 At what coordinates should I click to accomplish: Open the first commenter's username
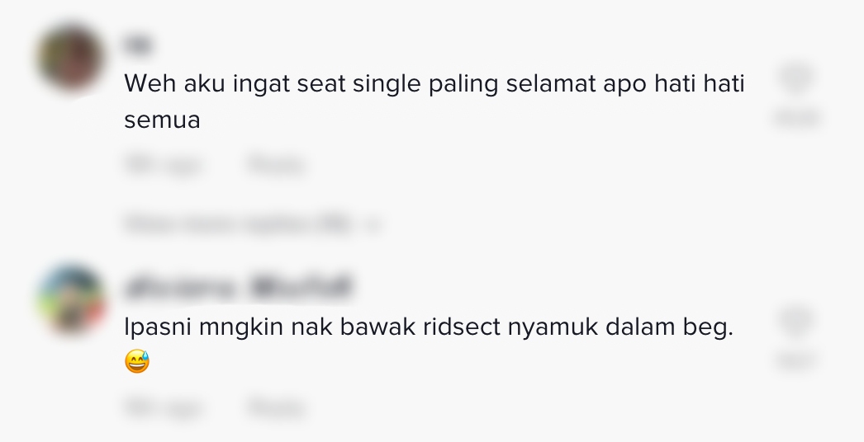(x=140, y=45)
